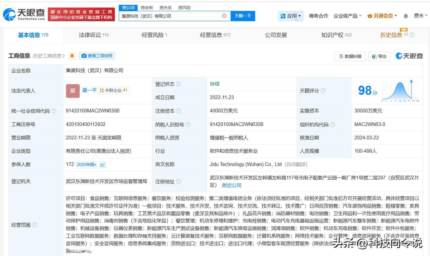Click taxpayer type 增值税一般纳税人
This screenshot has height=256, width=430.
[x=229, y=138]
